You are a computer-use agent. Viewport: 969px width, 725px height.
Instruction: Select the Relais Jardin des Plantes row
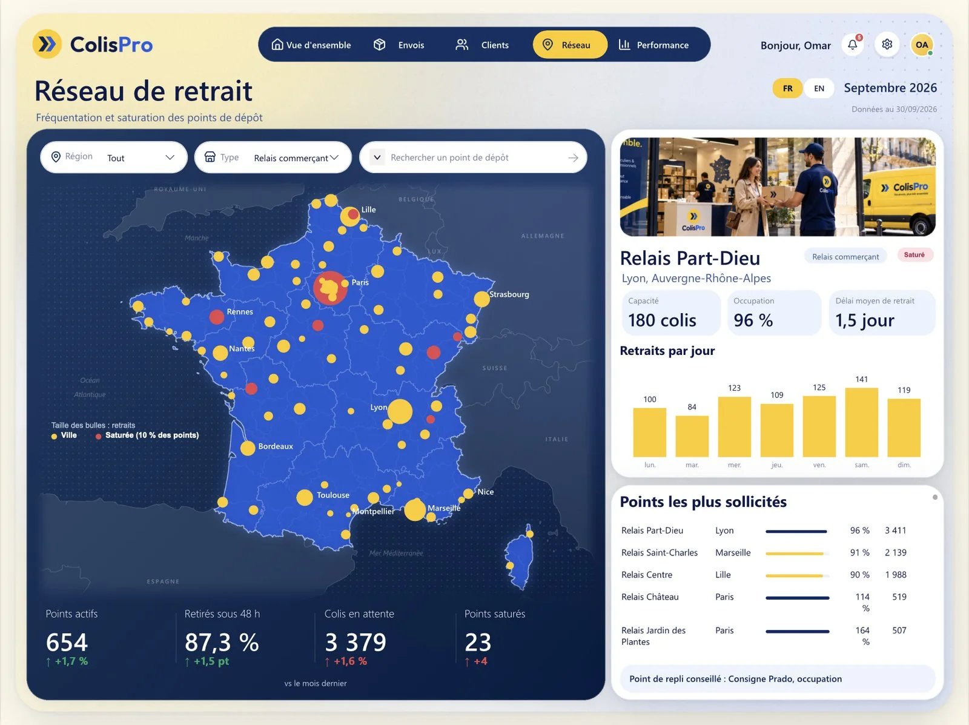[764, 636]
